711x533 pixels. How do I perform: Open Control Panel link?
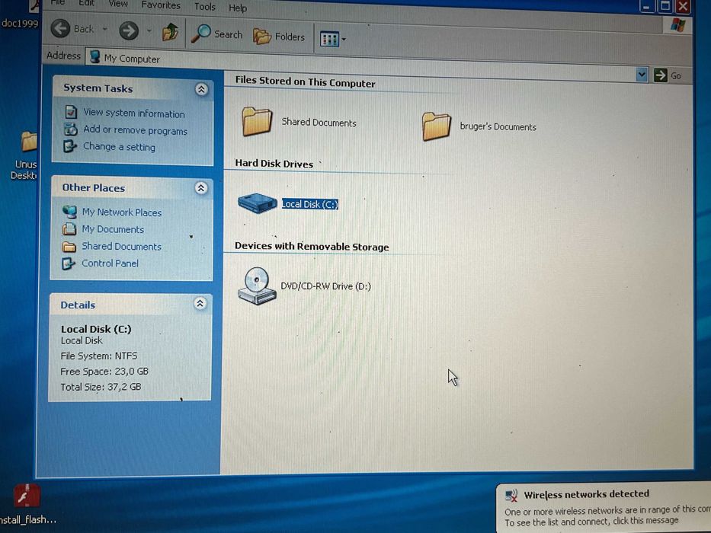110,263
